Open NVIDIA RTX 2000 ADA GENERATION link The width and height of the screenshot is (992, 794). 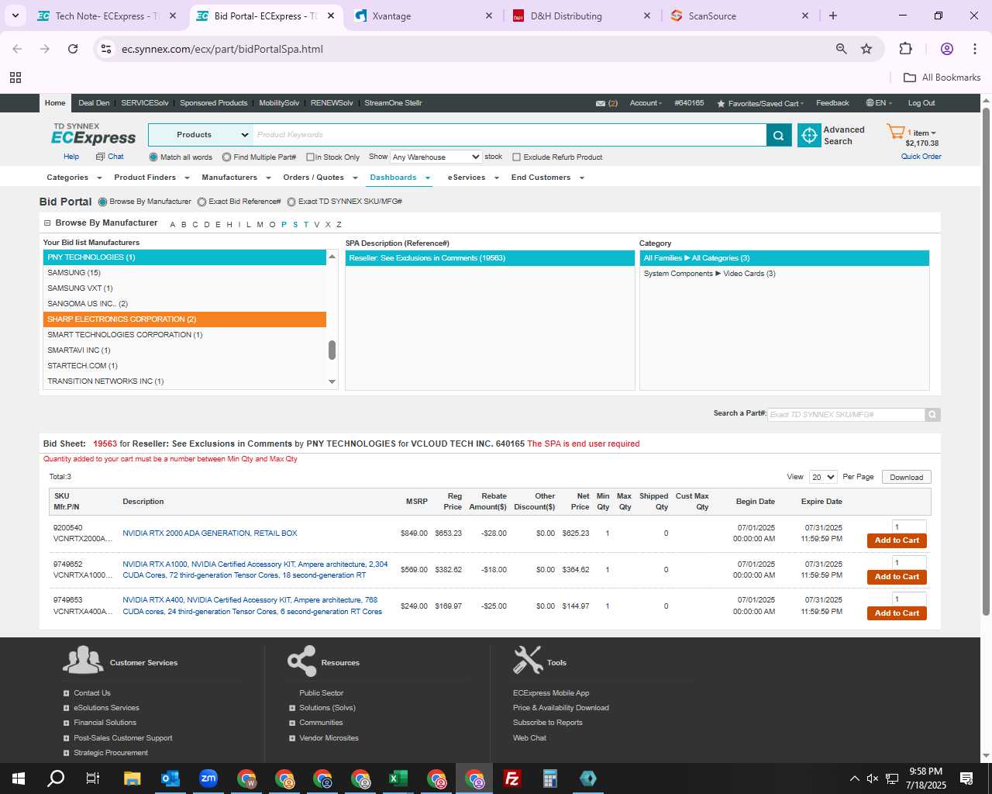(210, 533)
